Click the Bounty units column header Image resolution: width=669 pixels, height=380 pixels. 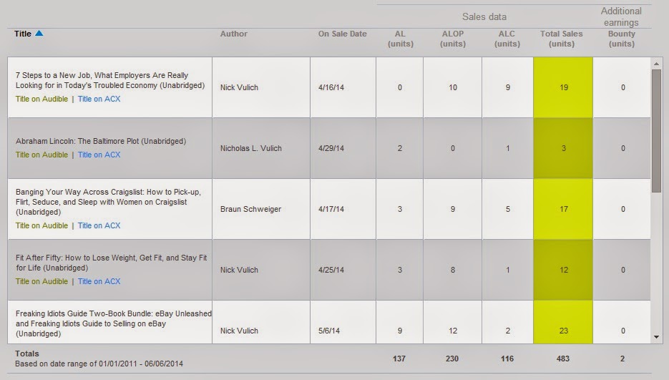pos(621,39)
